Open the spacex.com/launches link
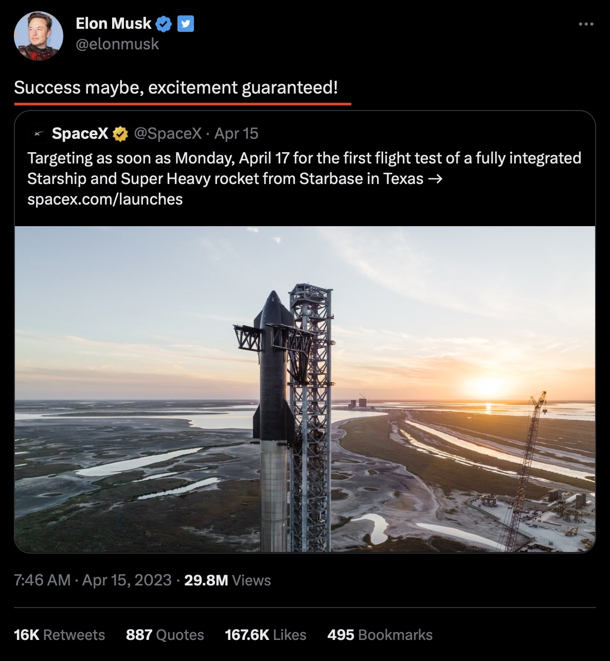Viewport: 610px width, 661px height. pyautogui.click(x=104, y=199)
